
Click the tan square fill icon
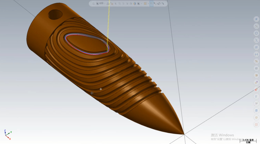click(145, 4)
